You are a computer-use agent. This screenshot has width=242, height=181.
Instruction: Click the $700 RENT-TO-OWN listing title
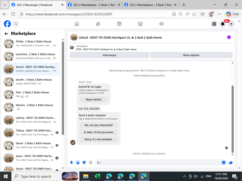pyautogui.click(x=106, y=49)
